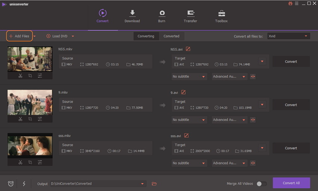Screen dimensions: 318x191
Task: Select the NSS.mkv video thumbnail
Action: click(30, 59)
